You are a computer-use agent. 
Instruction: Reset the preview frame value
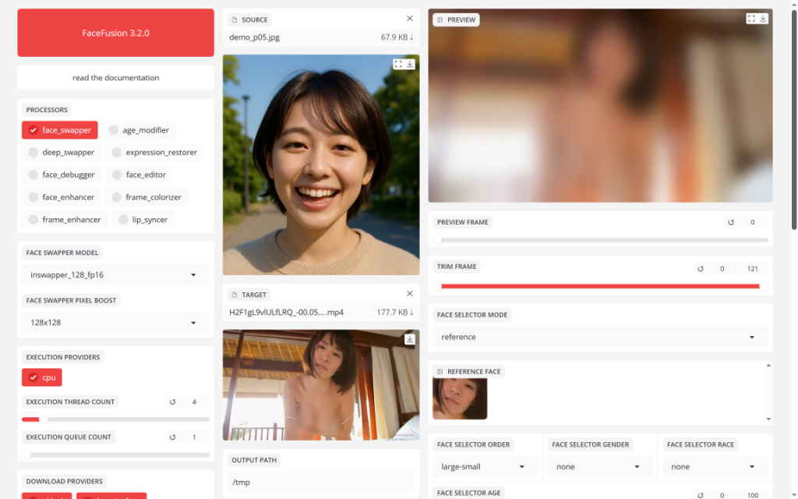point(730,222)
